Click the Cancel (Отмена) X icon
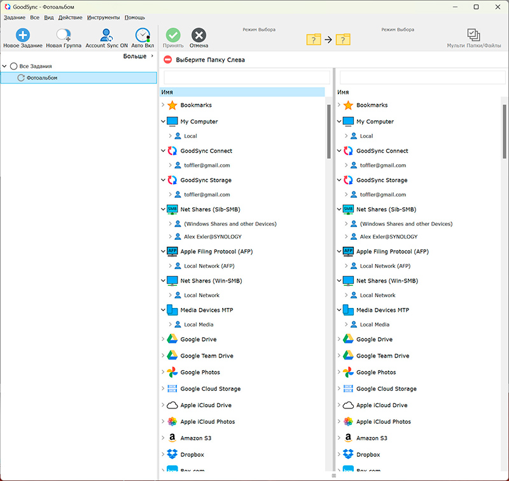 (199, 36)
